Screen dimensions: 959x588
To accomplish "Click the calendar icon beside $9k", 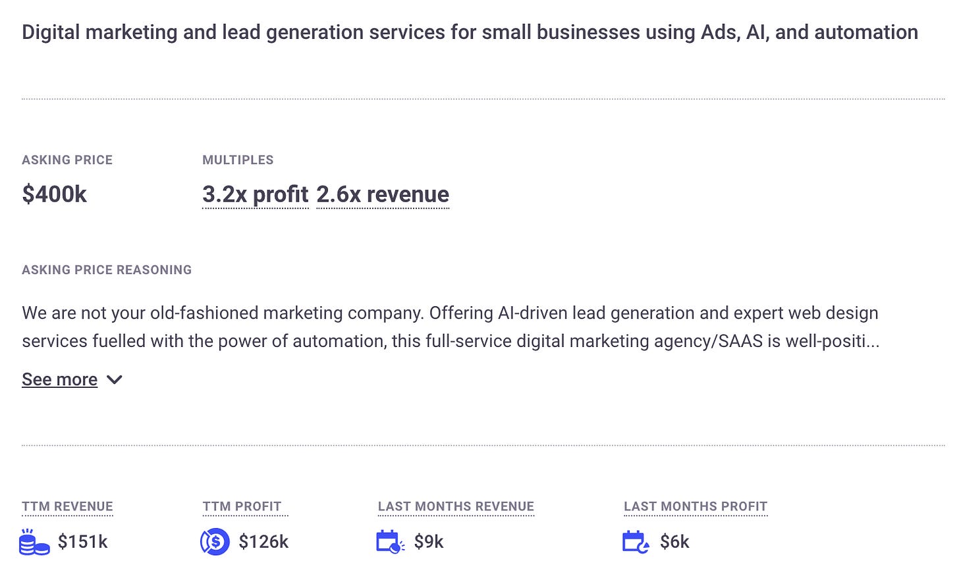I will tap(391, 542).
